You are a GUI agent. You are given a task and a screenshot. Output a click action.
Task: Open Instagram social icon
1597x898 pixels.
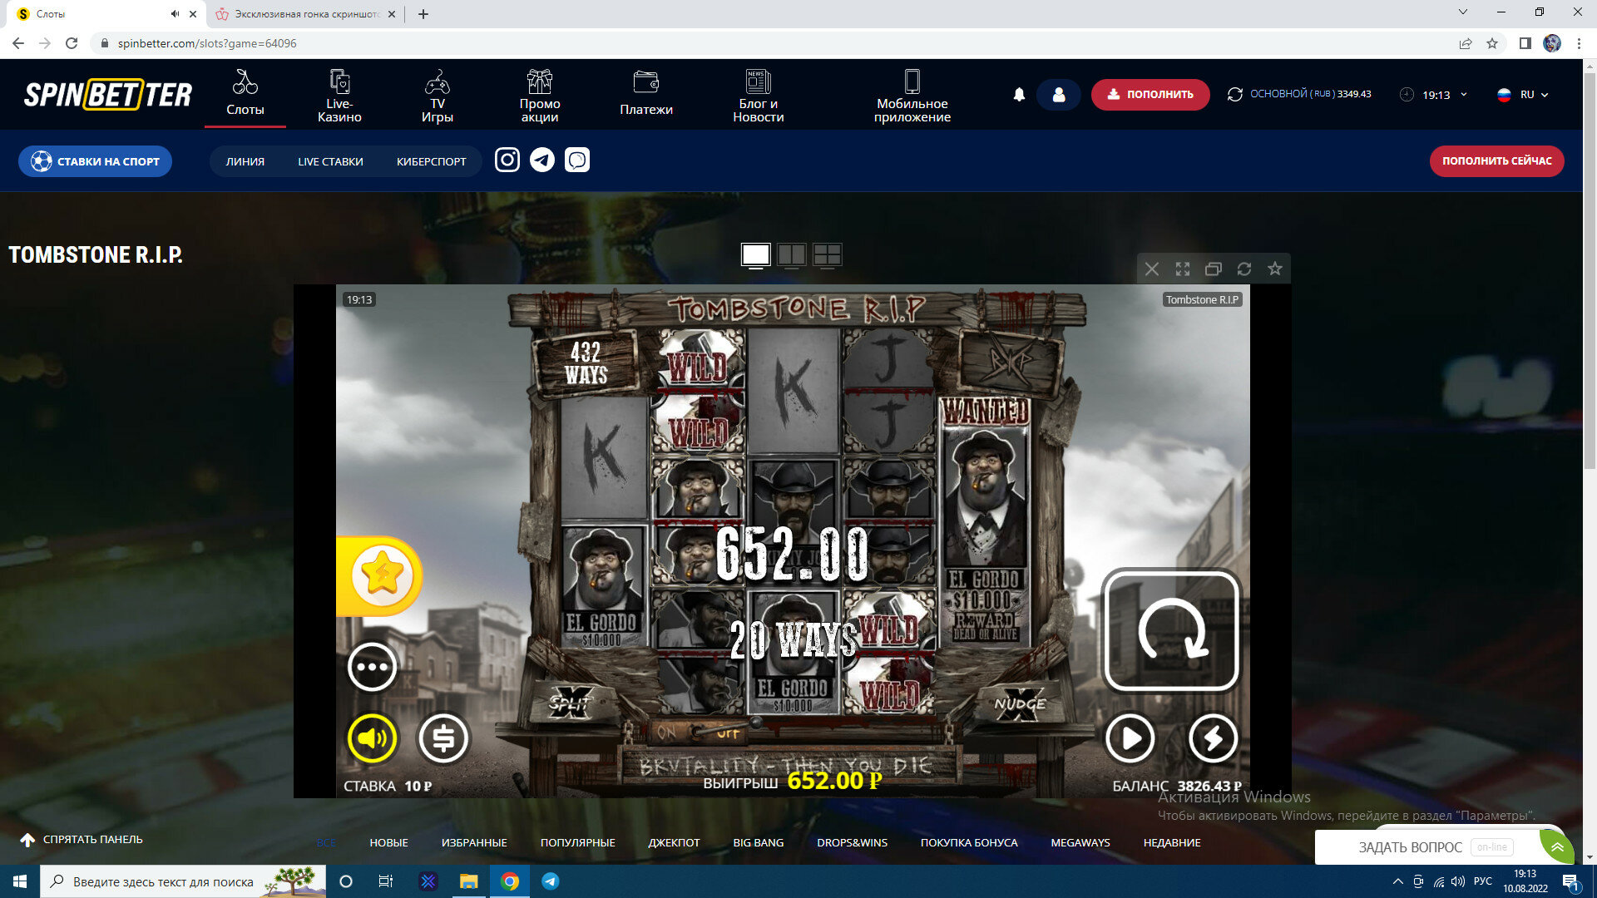[507, 160]
